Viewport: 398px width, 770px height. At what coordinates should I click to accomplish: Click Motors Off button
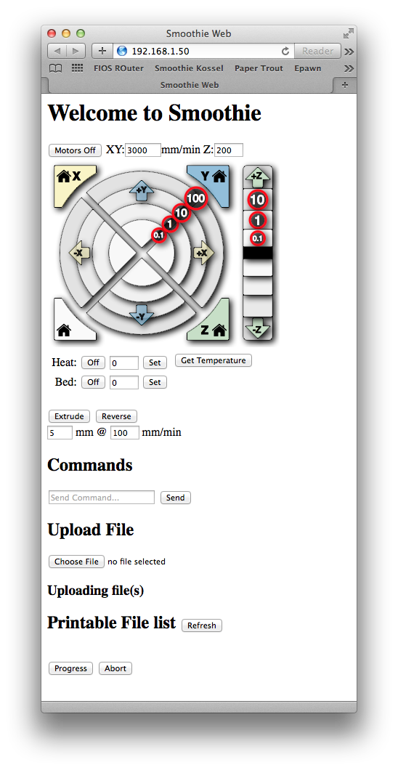(x=75, y=150)
